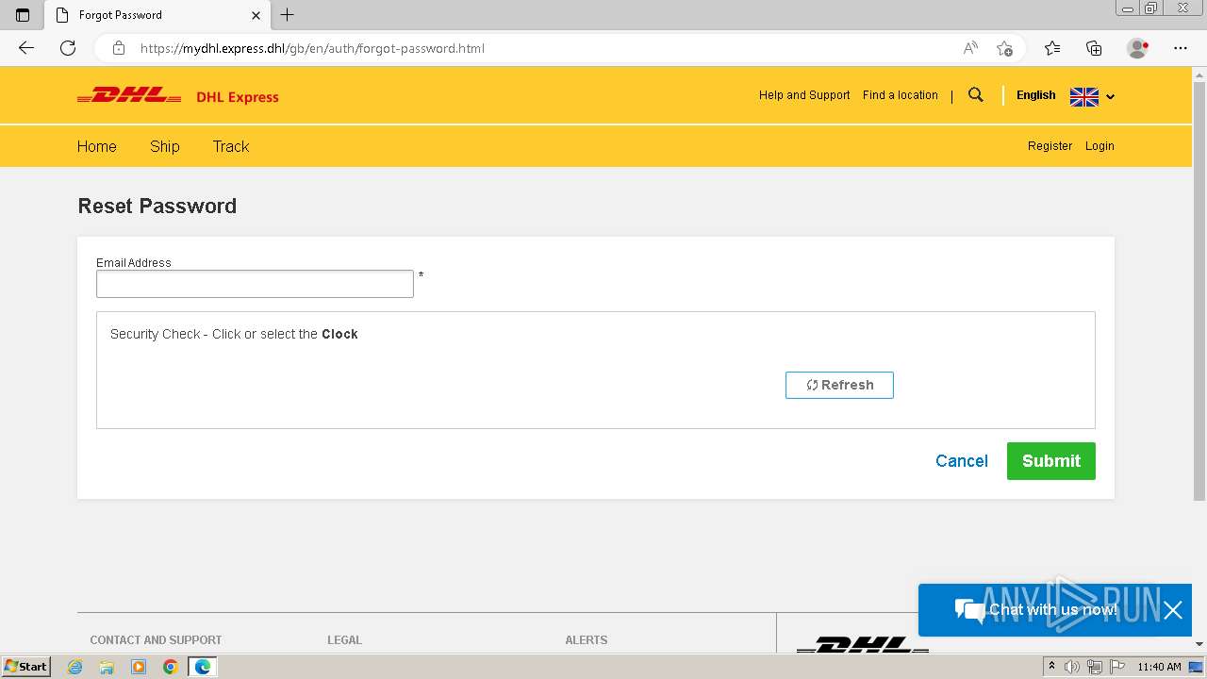Open the Collections icon

coord(1094,48)
